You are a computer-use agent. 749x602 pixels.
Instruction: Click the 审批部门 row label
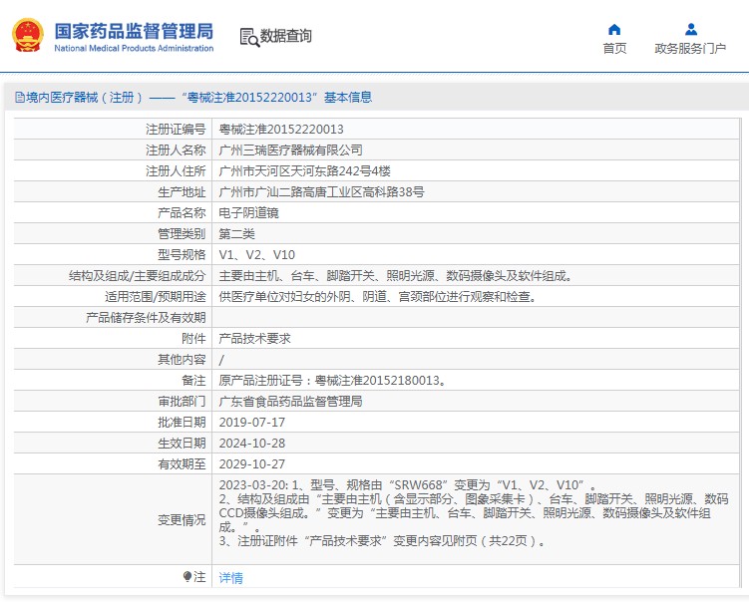(x=182, y=402)
